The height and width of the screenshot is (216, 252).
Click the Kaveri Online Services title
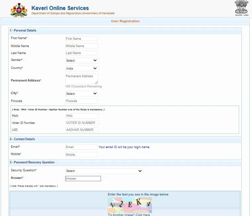tap(60, 8)
